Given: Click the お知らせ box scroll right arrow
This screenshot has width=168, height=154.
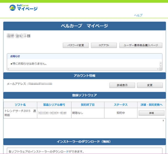Looking at the screenshot, I should 158,69.
